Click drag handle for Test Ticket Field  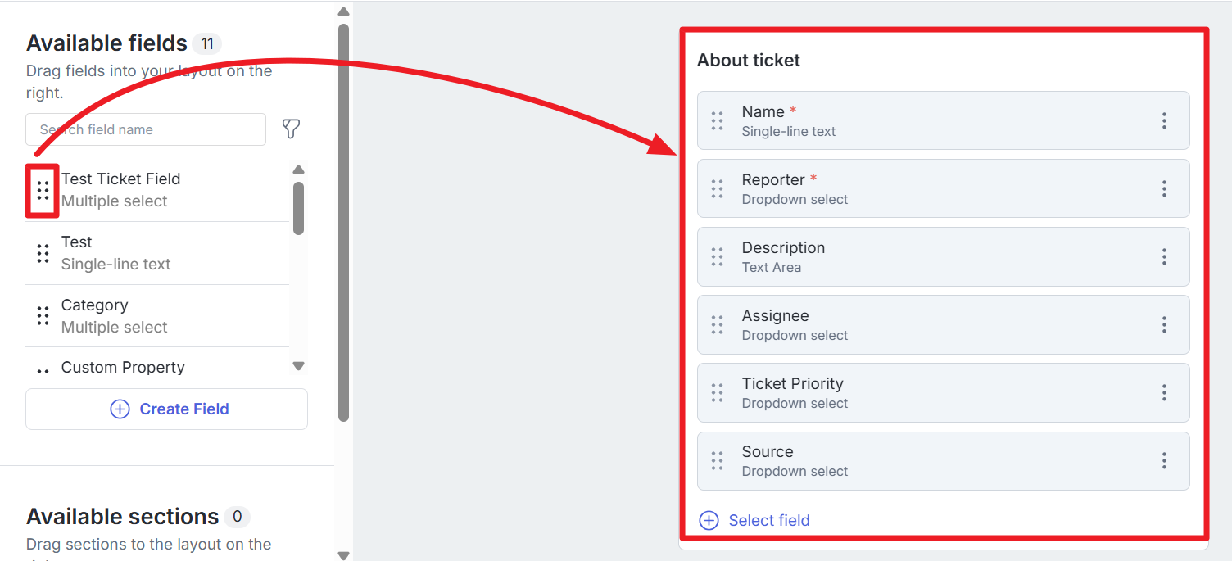pos(43,190)
